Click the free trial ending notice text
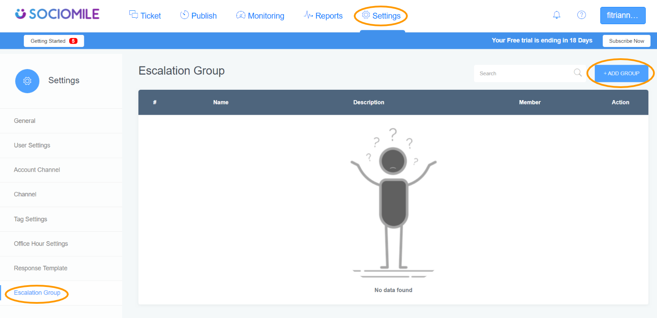Image resolution: width=657 pixels, height=318 pixels. point(542,41)
